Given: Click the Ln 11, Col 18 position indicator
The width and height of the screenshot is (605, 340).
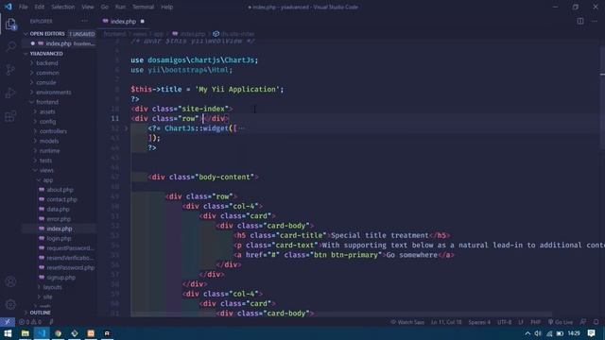Looking at the screenshot, I should tap(446, 322).
